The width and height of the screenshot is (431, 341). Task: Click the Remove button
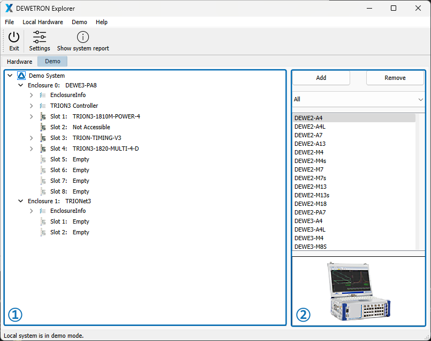[395, 78]
